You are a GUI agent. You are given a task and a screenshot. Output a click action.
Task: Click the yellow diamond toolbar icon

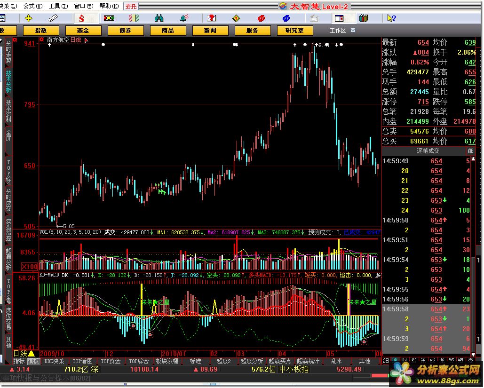coord(236,18)
